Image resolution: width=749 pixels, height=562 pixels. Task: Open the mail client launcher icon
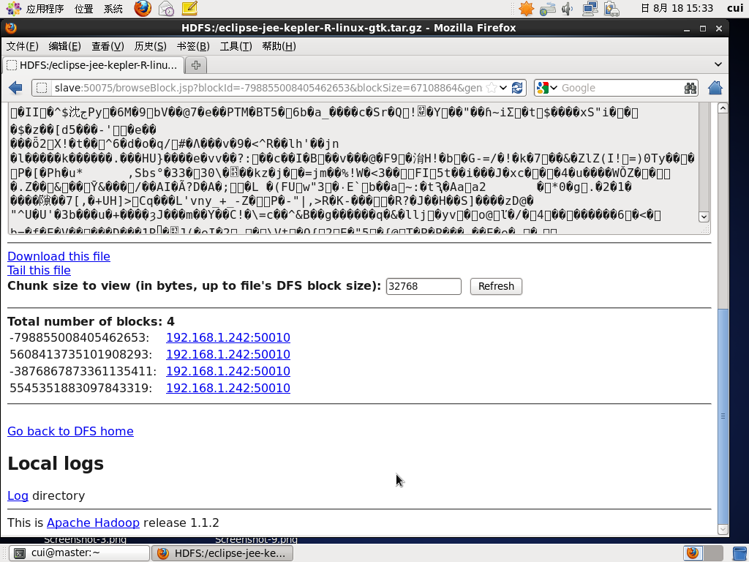tap(166, 8)
